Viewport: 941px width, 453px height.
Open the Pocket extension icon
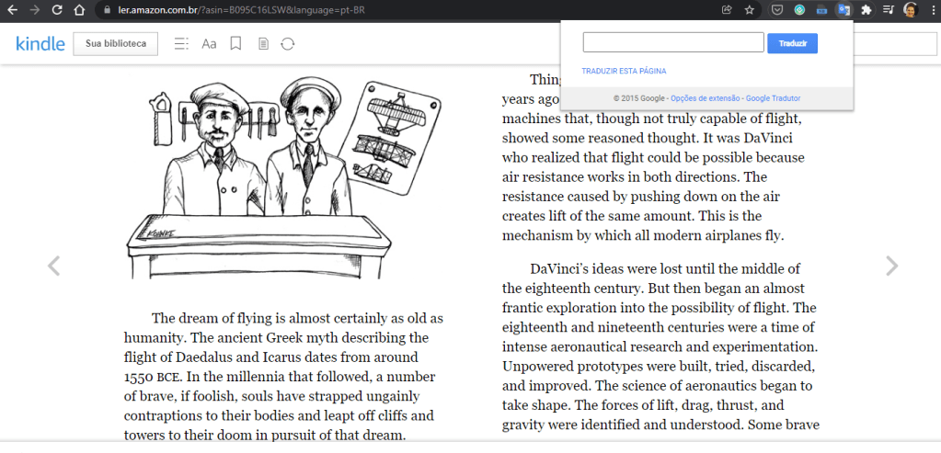(x=776, y=10)
